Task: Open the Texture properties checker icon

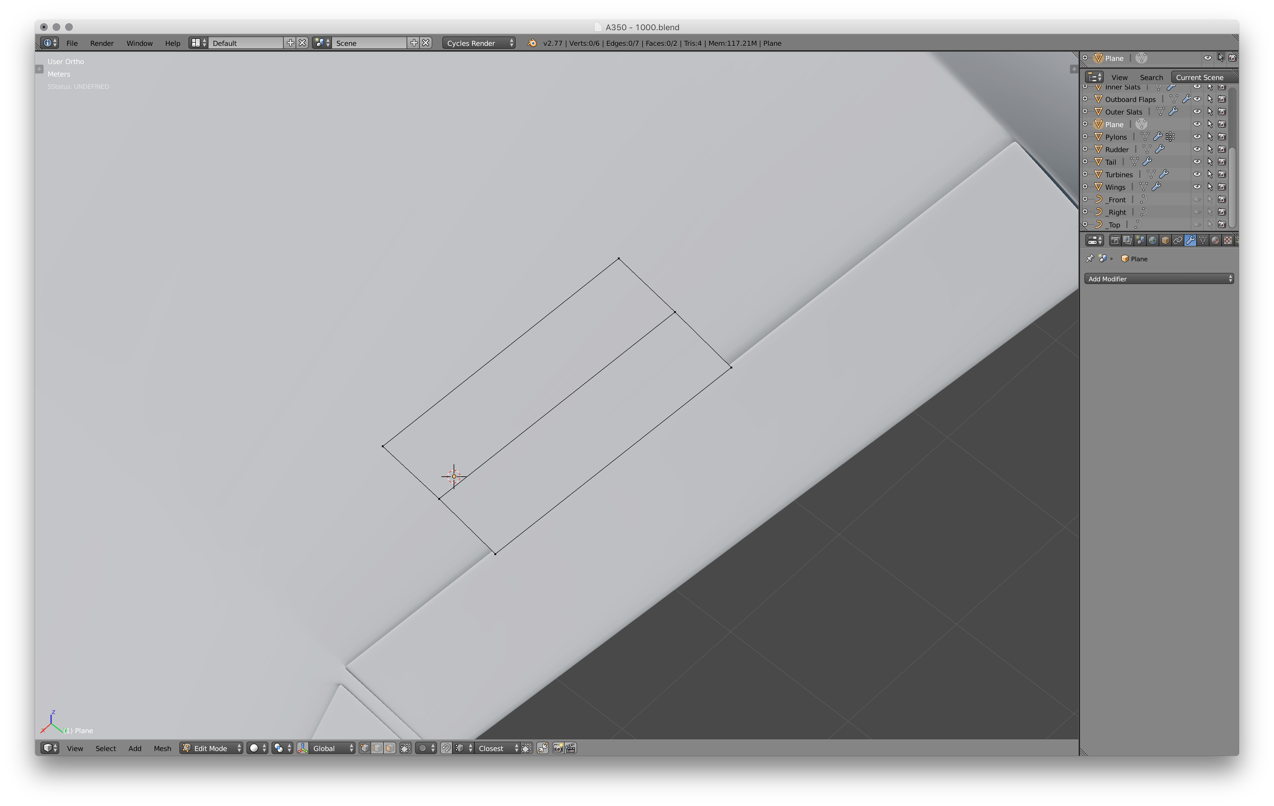Action: [1228, 241]
